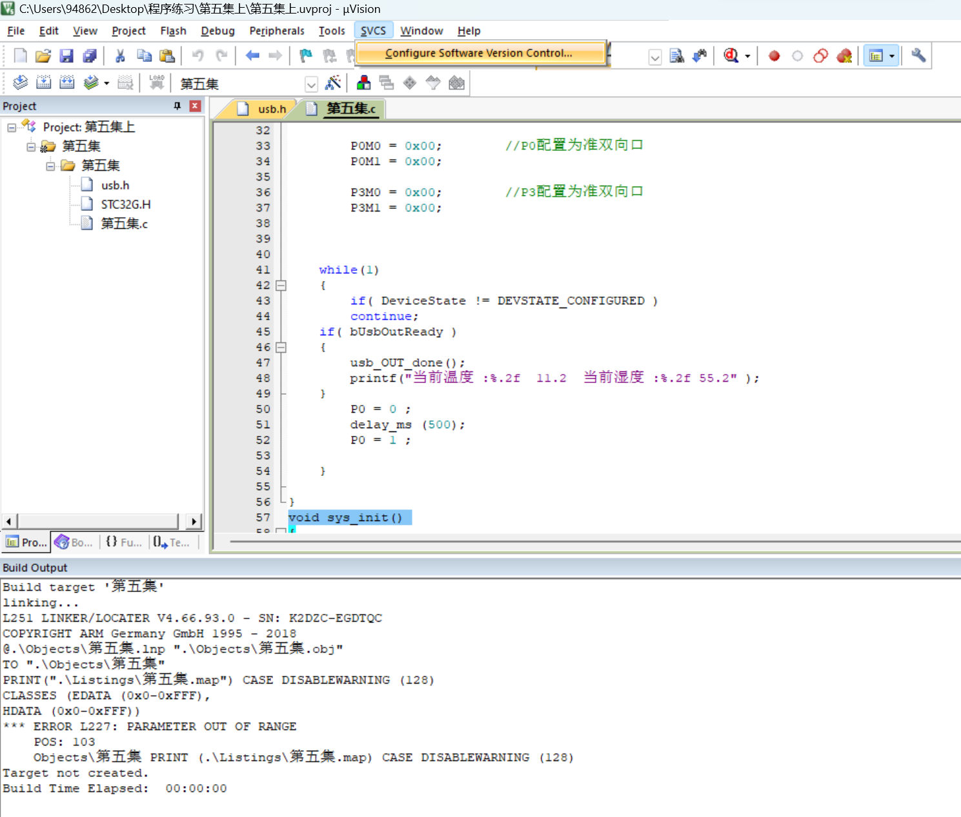Pin the Project panel
This screenshot has width=961, height=817.
[177, 106]
